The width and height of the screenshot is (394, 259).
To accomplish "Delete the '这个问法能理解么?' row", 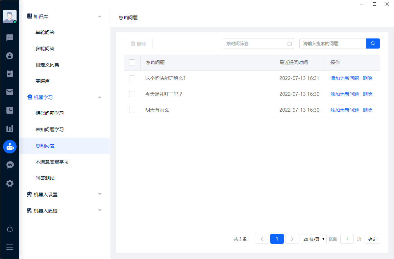I will 368,78.
